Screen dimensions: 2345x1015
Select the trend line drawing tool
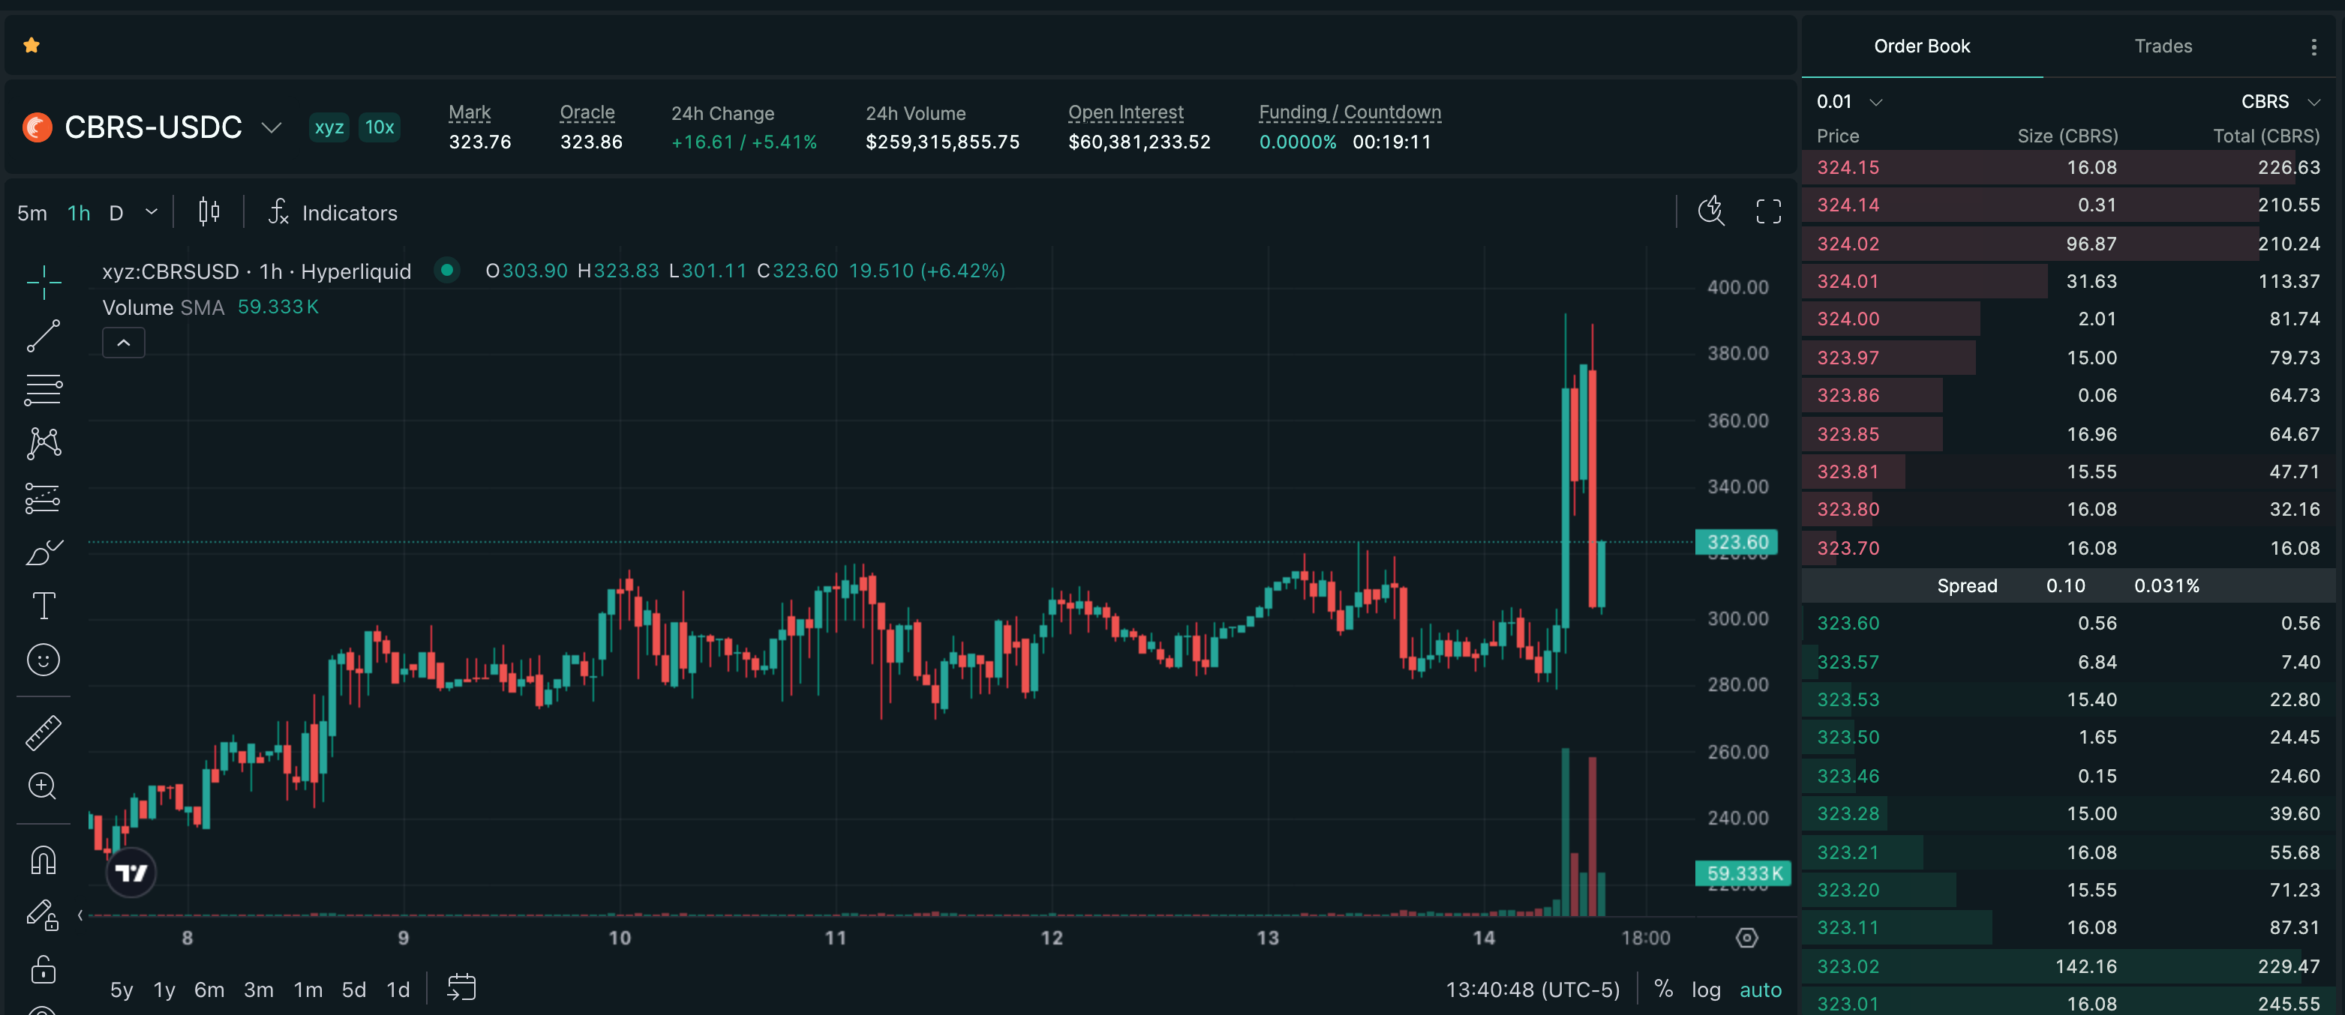click(43, 336)
